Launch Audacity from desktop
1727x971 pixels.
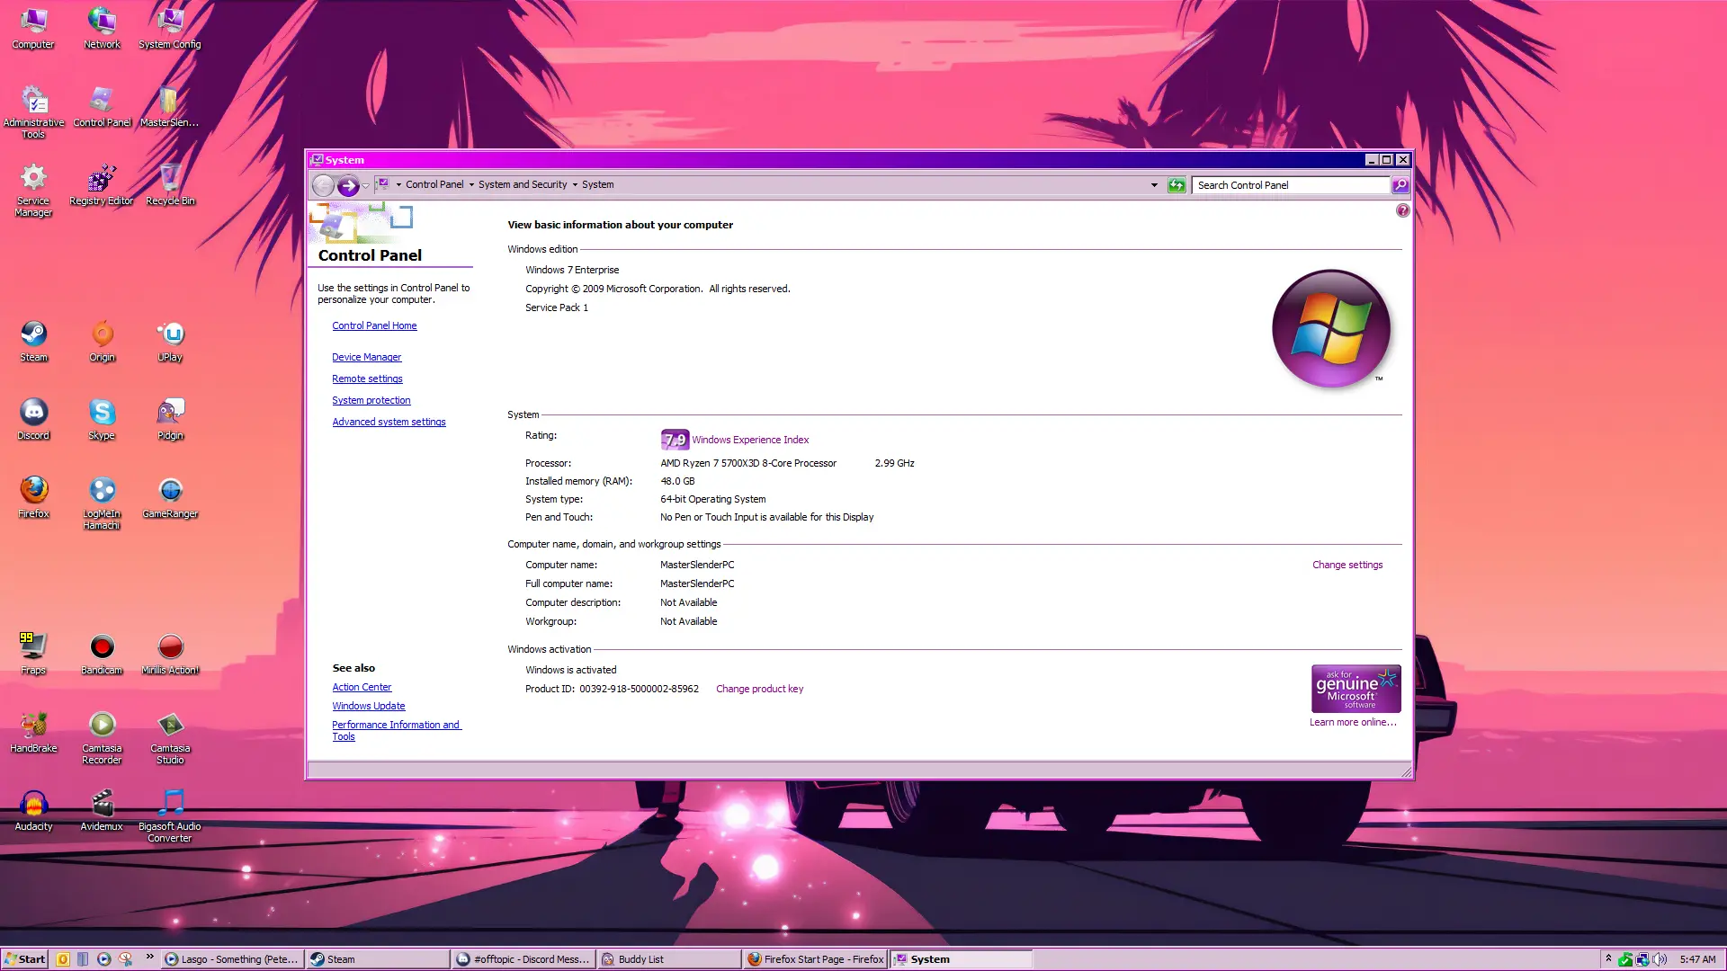point(33,810)
